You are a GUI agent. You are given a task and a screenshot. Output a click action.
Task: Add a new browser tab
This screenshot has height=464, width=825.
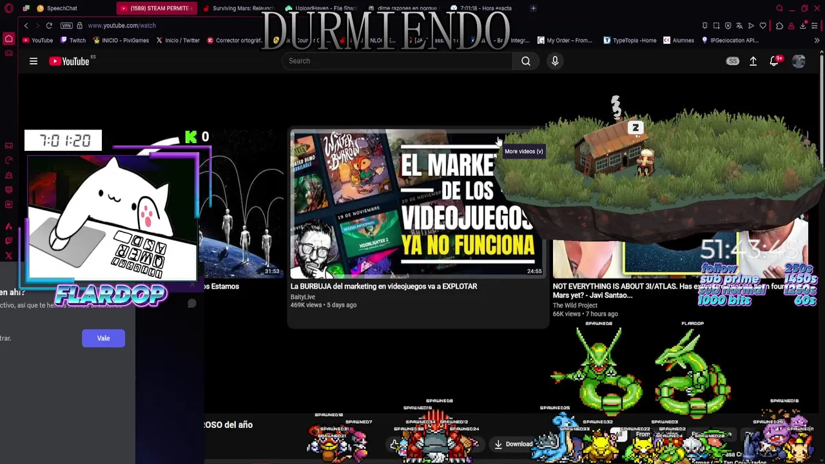(x=533, y=8)
